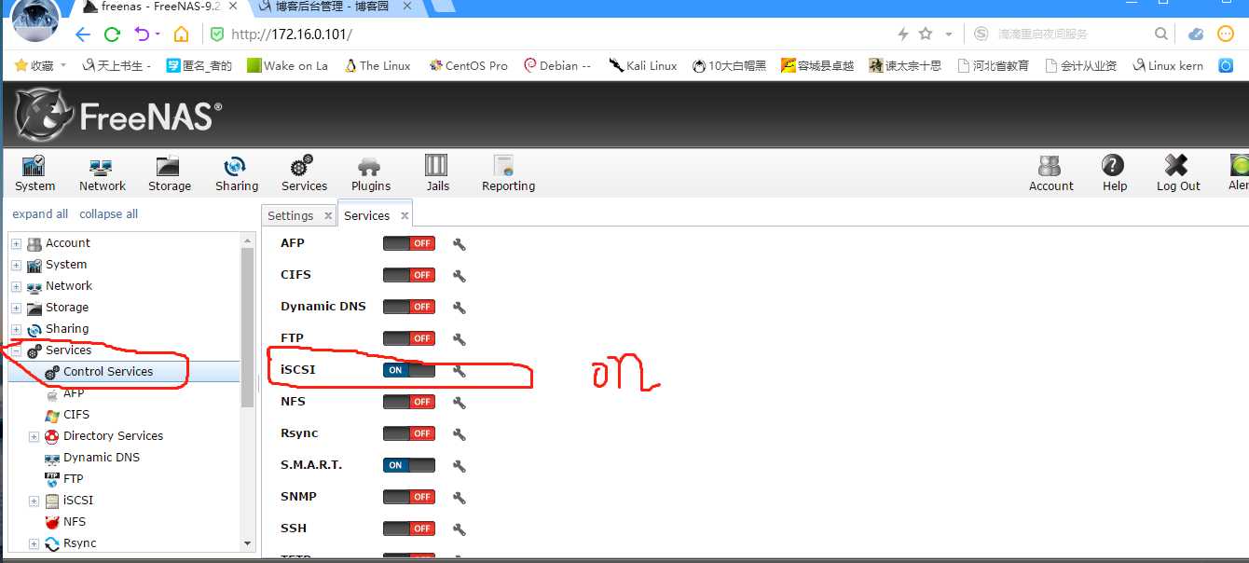Image resolution: width=1249 pixels, height=563 pixels.
Task: Click the sidebar scrollbar down arrow
Action: (x=247, y=543)
